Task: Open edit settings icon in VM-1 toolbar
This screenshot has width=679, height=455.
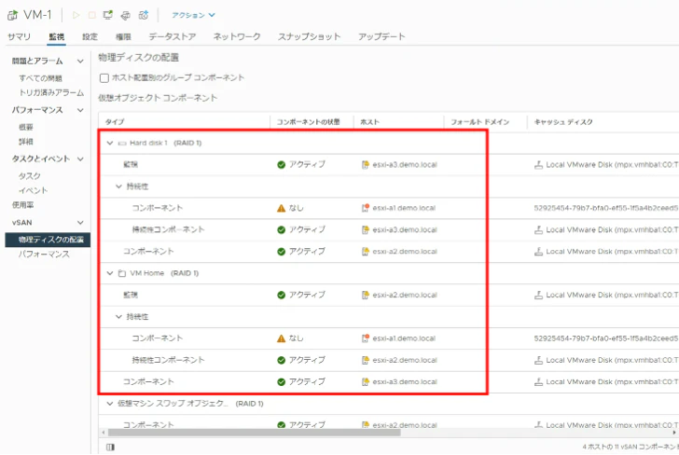Action: [x=126, y=16]
